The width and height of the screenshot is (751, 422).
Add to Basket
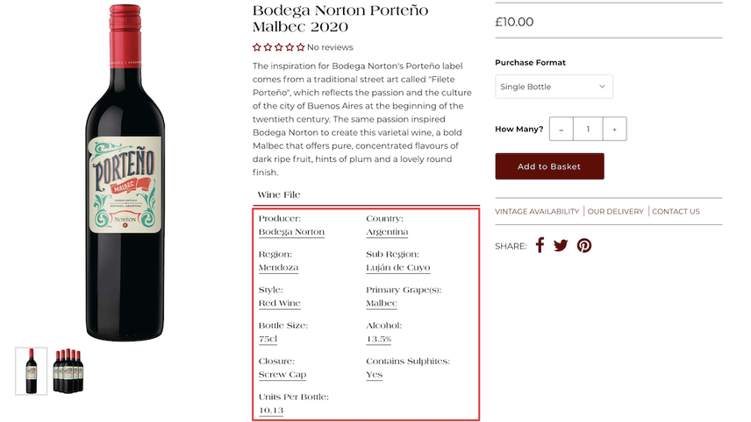point(549,166)
